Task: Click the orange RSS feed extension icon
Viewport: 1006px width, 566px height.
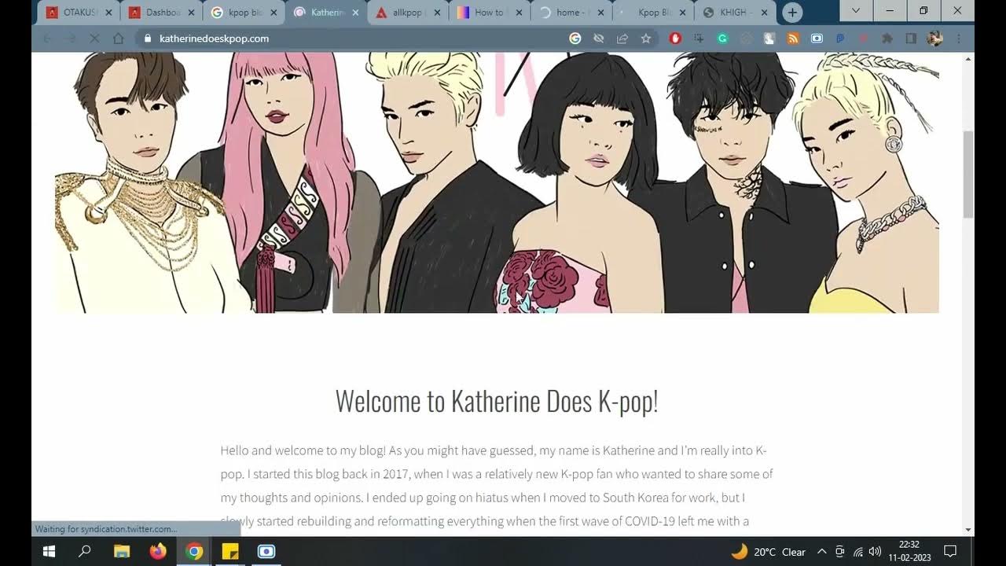Action: (x=792, y=38)
